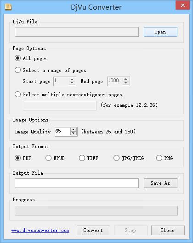
Task: Open a DjVu file with Open button
Action: [160, 32]
